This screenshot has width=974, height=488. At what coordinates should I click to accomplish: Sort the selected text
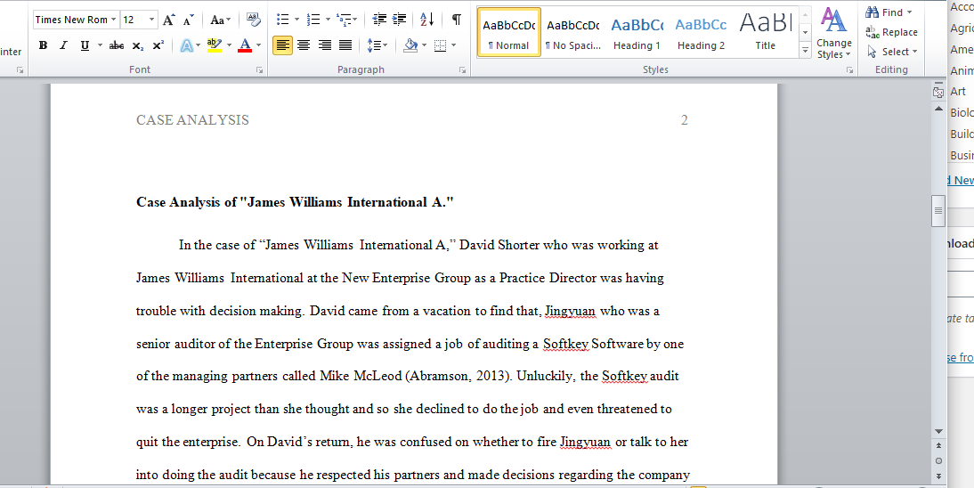(x=427, y=20)
